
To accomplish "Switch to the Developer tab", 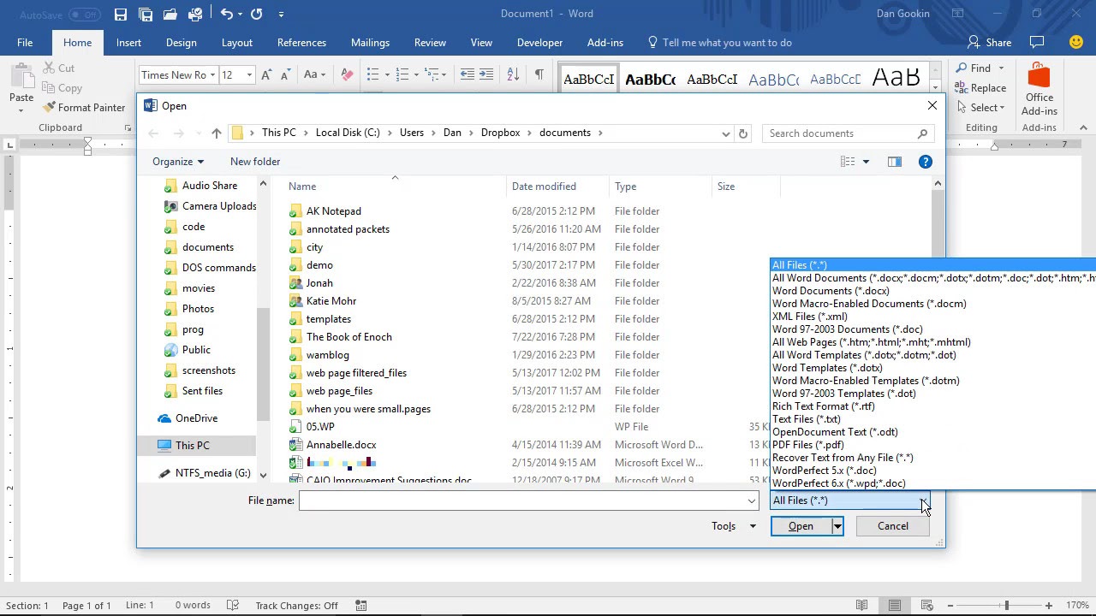I will coord(539,42).
